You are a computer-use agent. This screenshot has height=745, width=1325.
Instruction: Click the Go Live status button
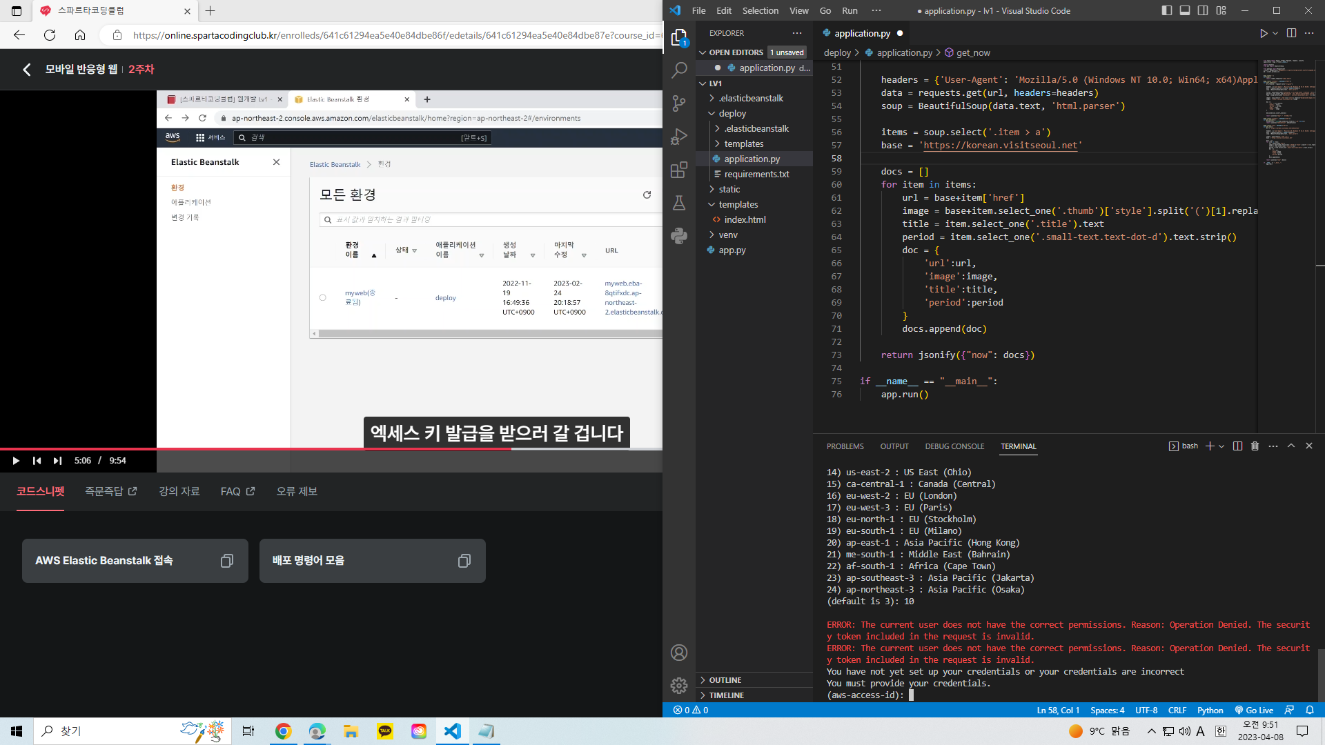(1254, 710)
